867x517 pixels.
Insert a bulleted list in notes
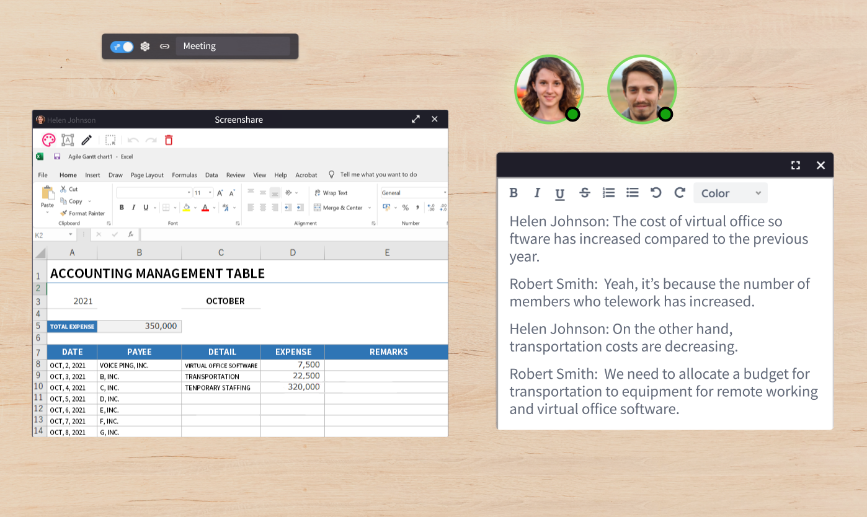point(632,193)
